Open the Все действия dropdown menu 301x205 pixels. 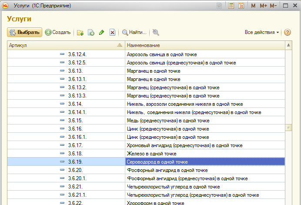click(x=262, y=33)
